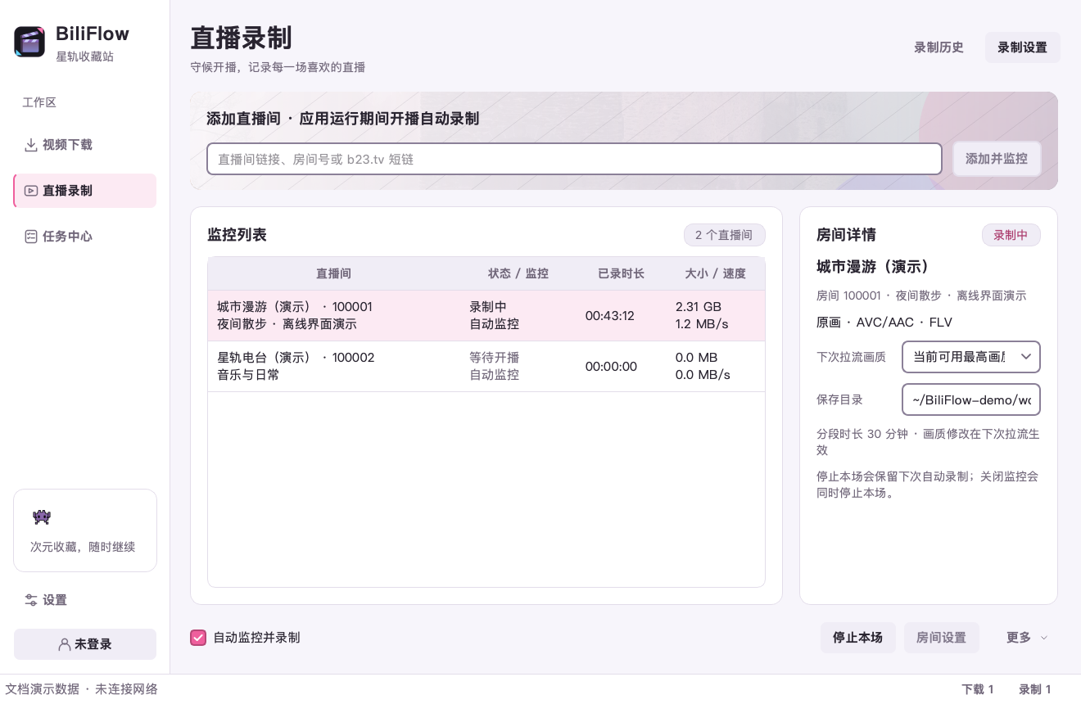Click the 已录时长 column header
The image size is (1081, 704).
click(x=621, y=273)
